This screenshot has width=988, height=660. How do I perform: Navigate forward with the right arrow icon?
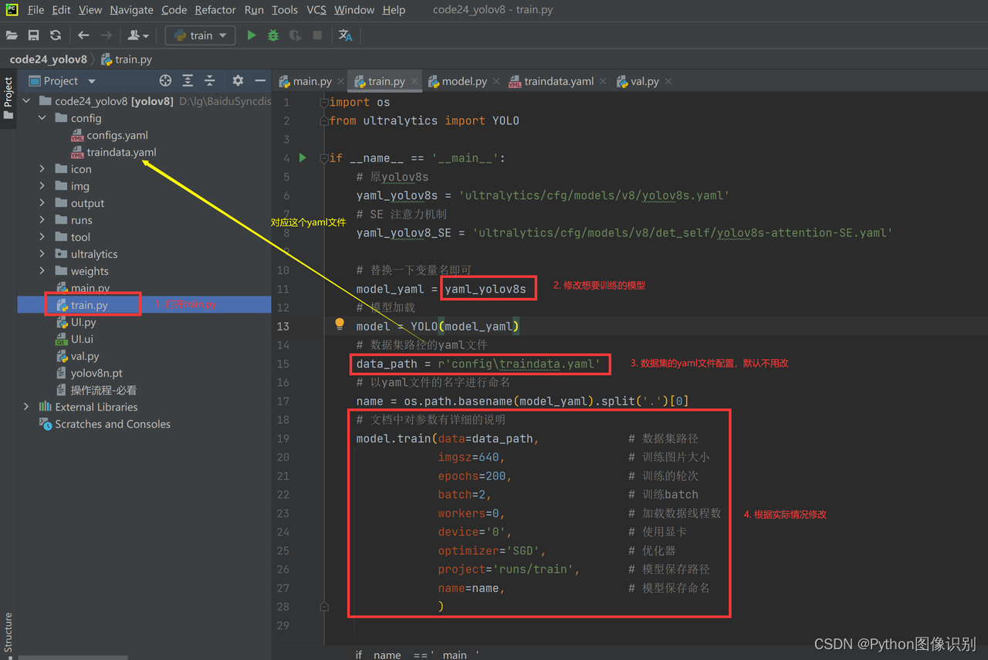point(106,36)
